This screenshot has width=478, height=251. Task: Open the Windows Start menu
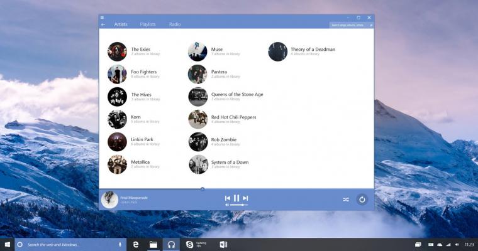8,245
